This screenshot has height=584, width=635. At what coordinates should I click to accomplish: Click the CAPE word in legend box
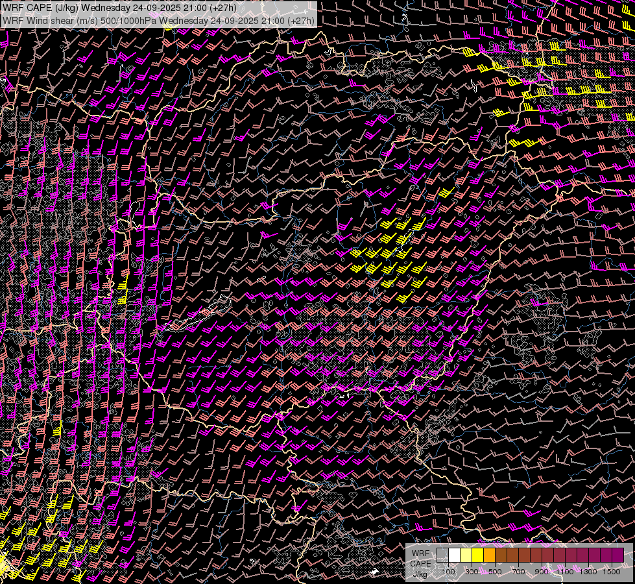420,563
